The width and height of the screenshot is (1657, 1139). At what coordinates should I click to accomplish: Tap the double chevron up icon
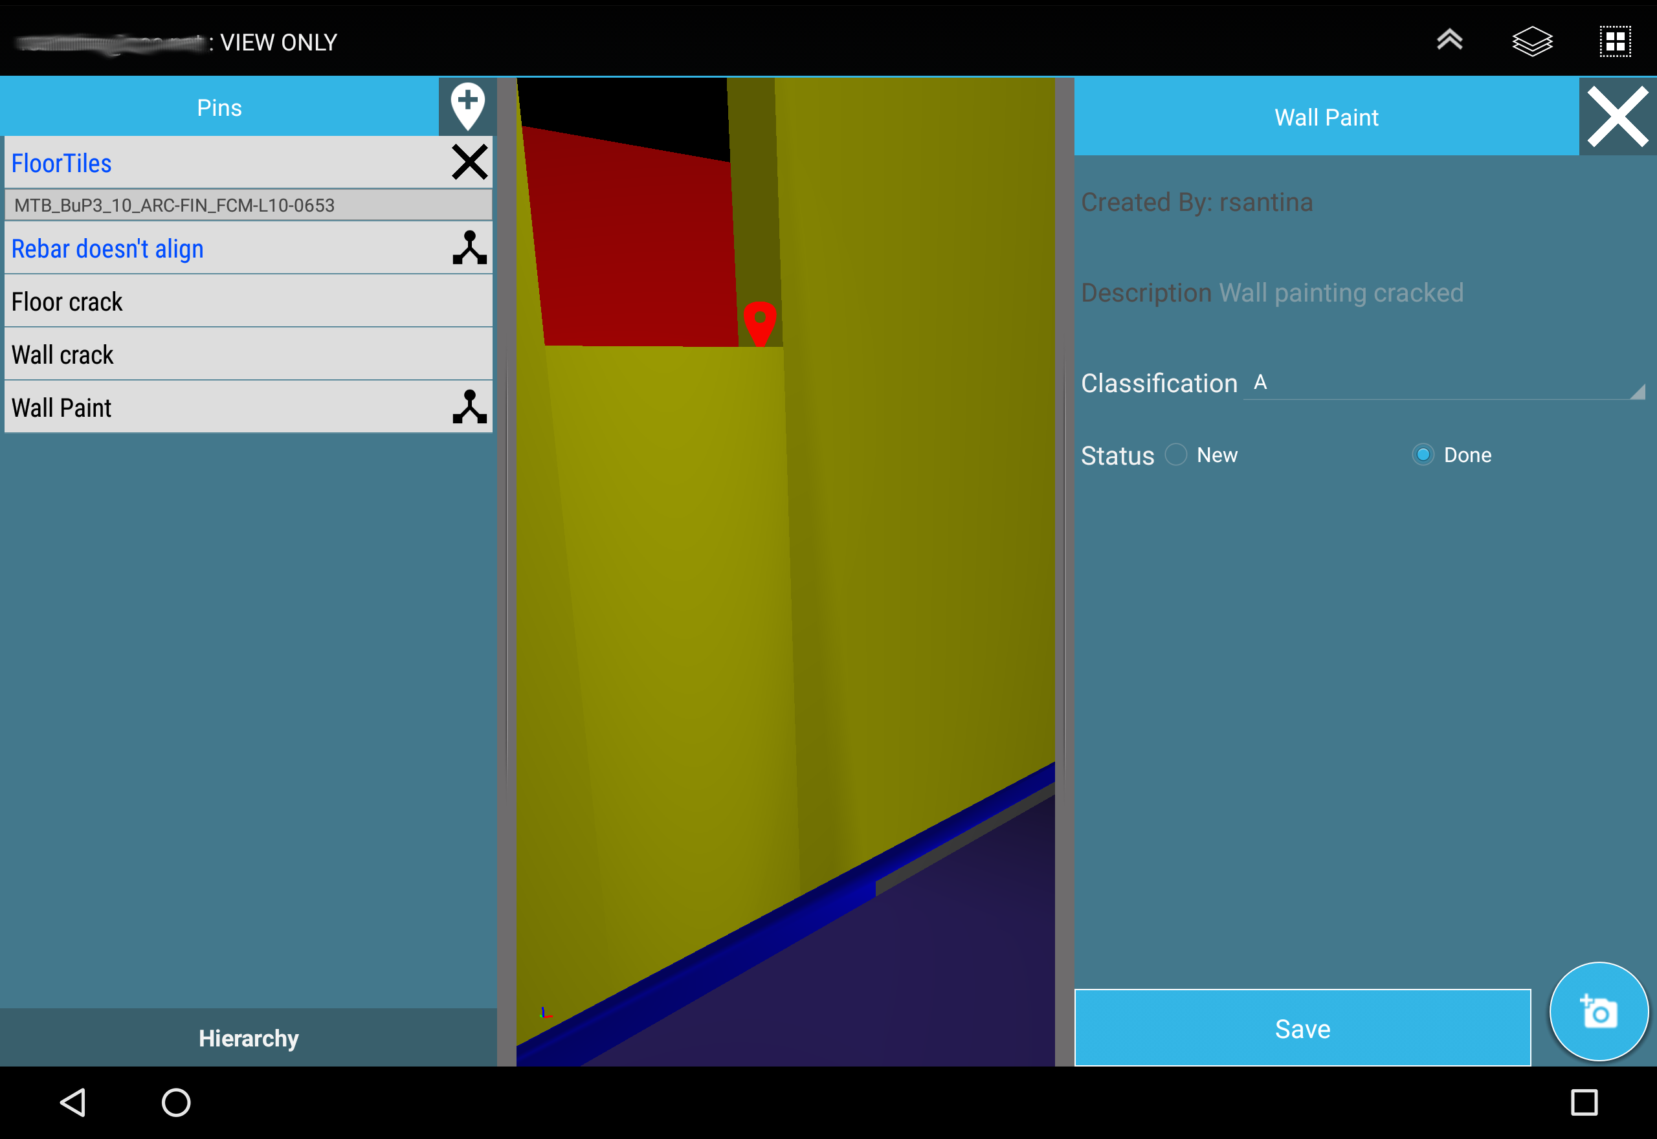click(1449, 41)
